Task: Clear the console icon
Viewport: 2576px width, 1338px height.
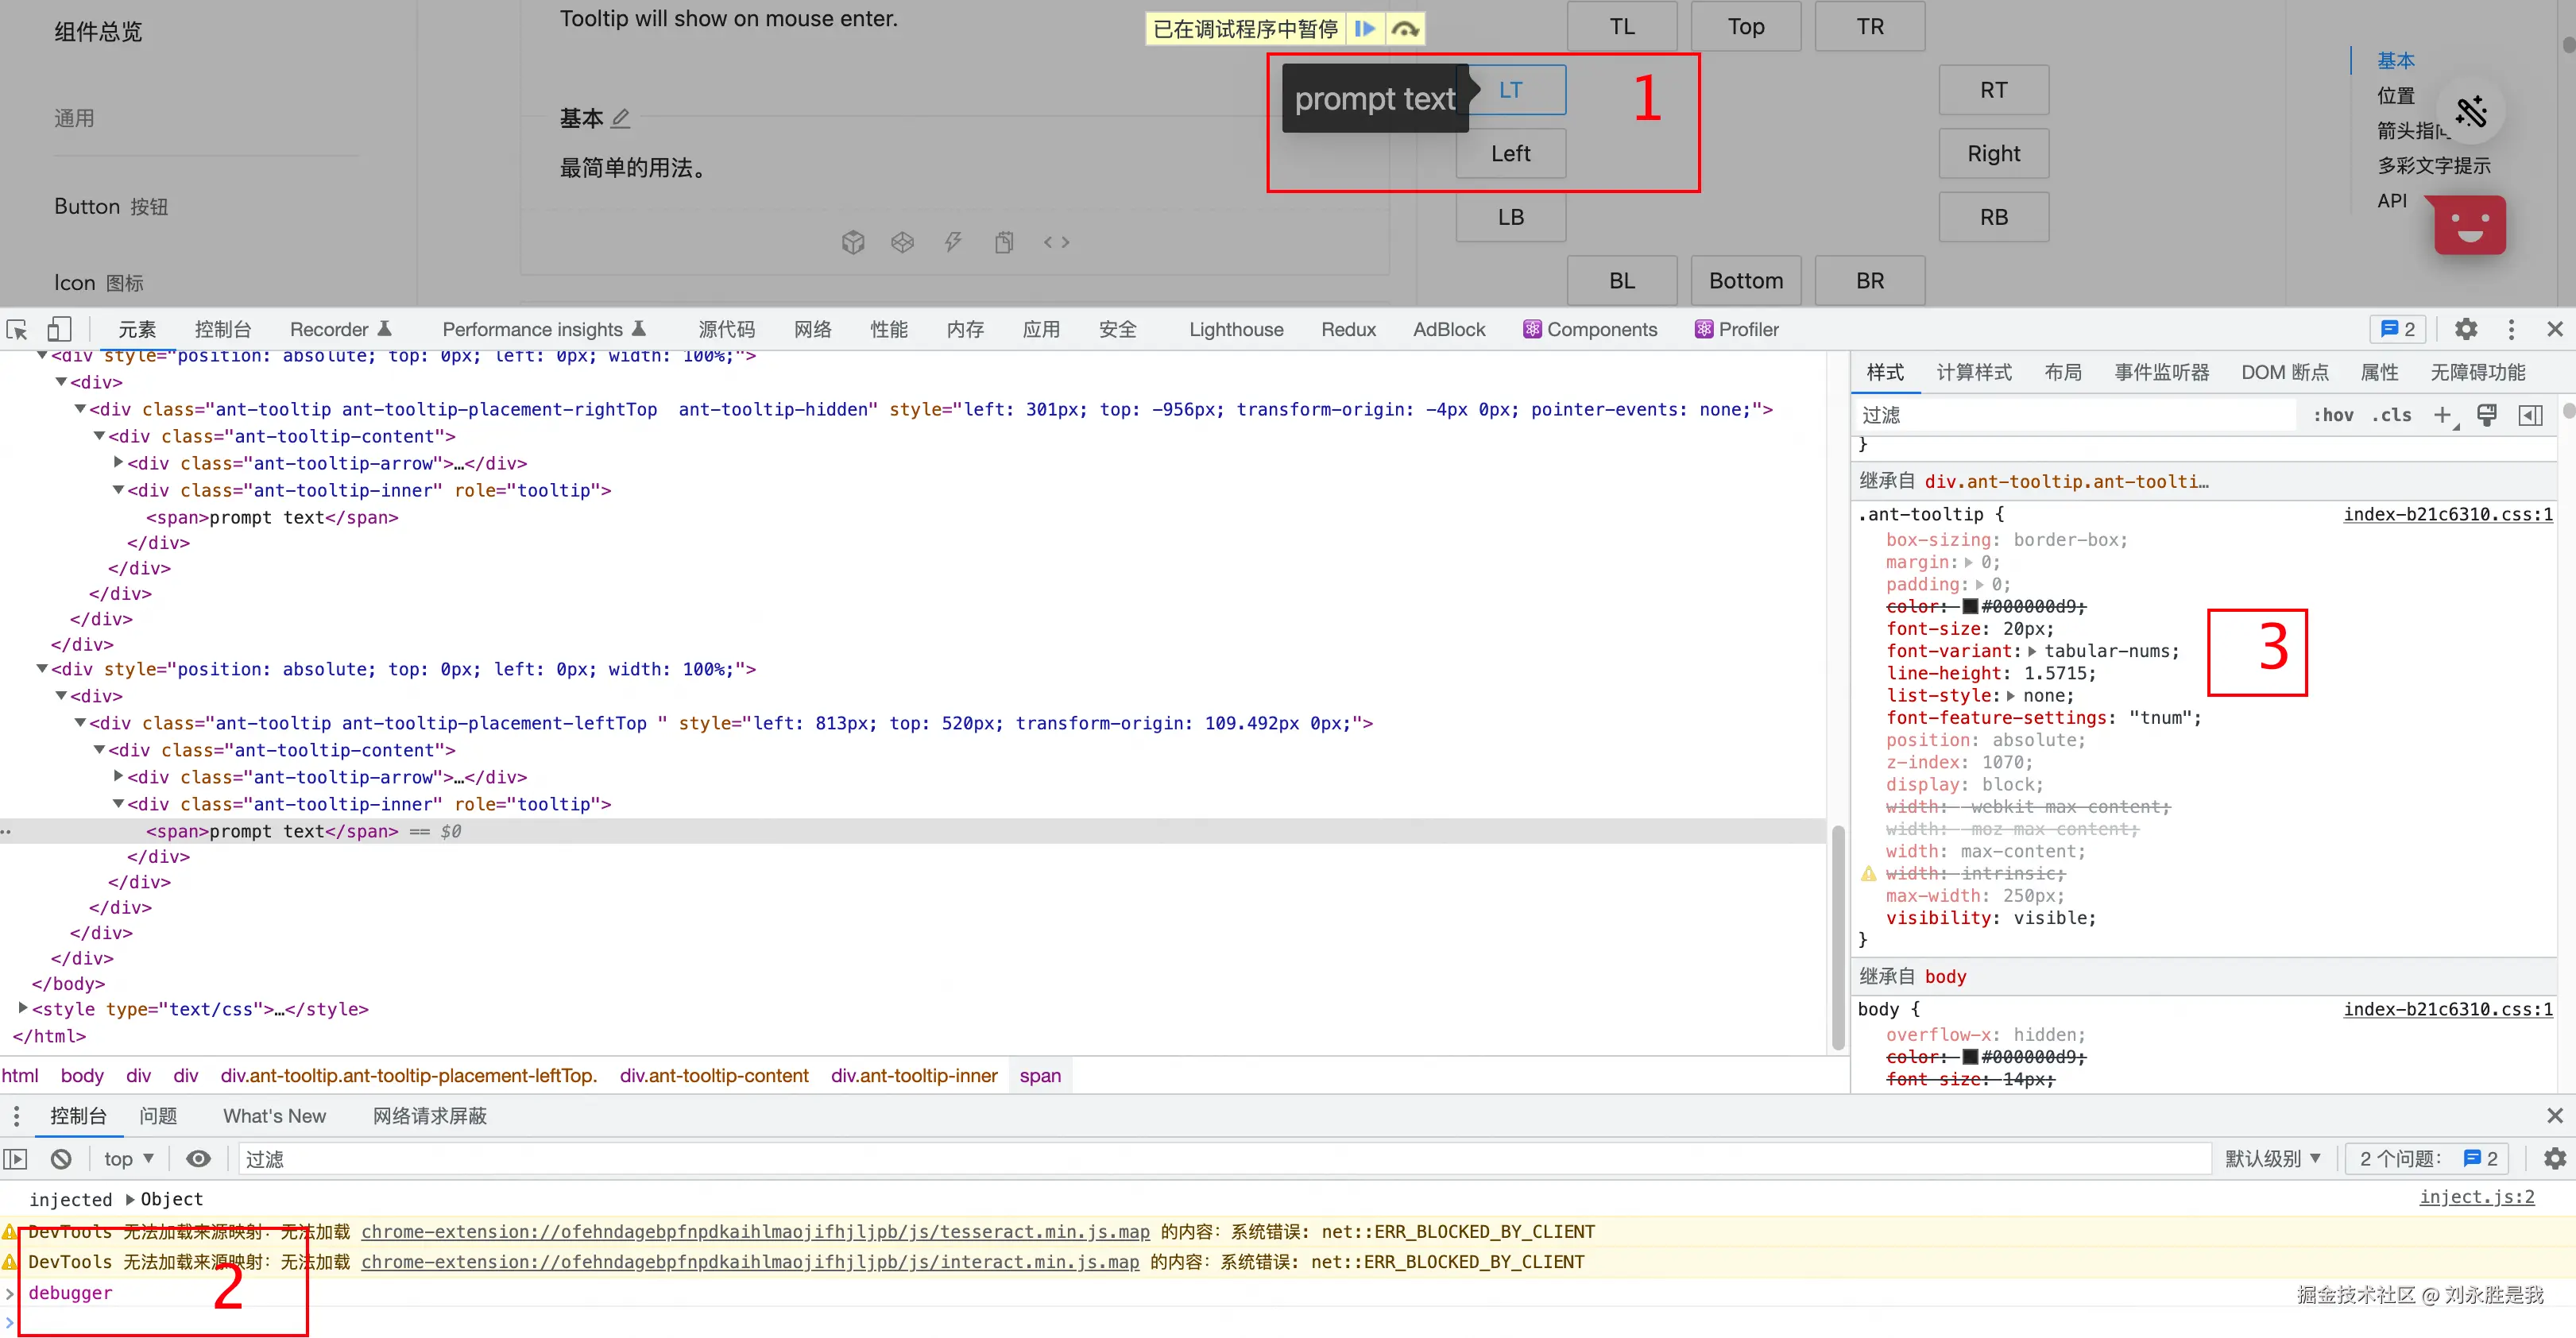Action: point(61,1158)
